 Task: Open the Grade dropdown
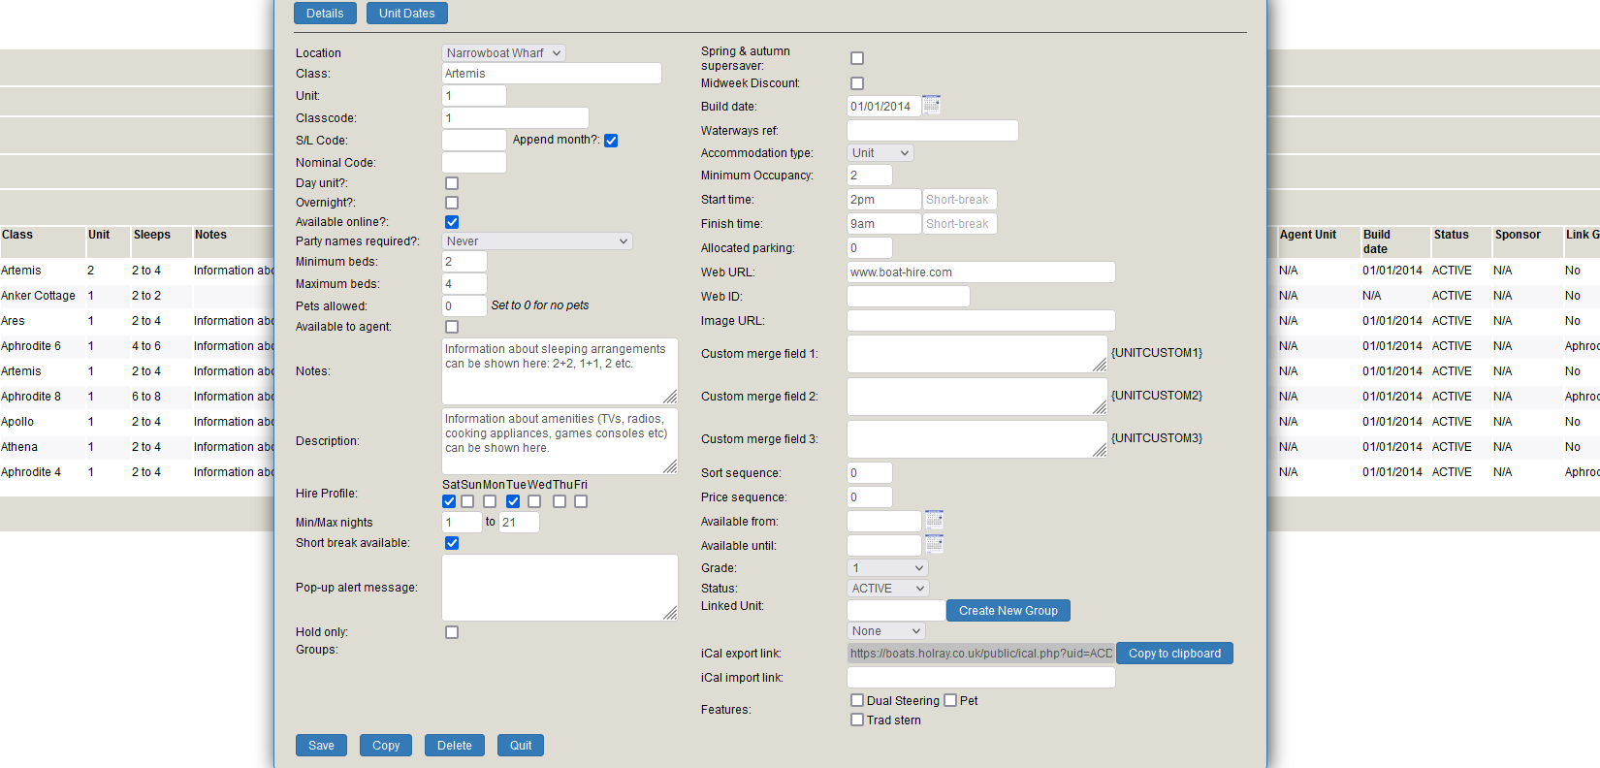[x=887, y=568]
